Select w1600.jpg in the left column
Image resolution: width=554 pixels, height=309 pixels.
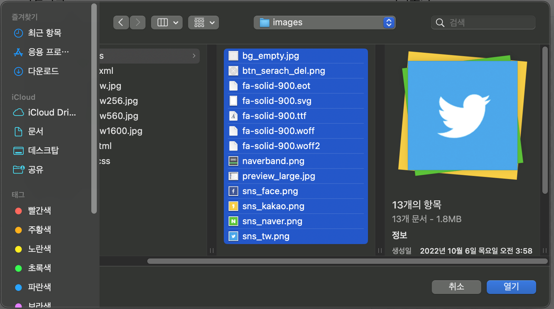click(121, 131)
